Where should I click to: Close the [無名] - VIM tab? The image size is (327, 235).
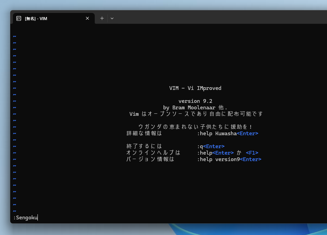coord(88,18)
